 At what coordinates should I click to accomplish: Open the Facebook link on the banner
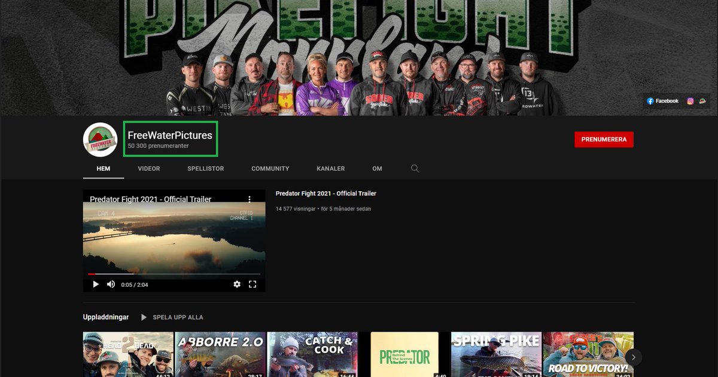point(662,101)
